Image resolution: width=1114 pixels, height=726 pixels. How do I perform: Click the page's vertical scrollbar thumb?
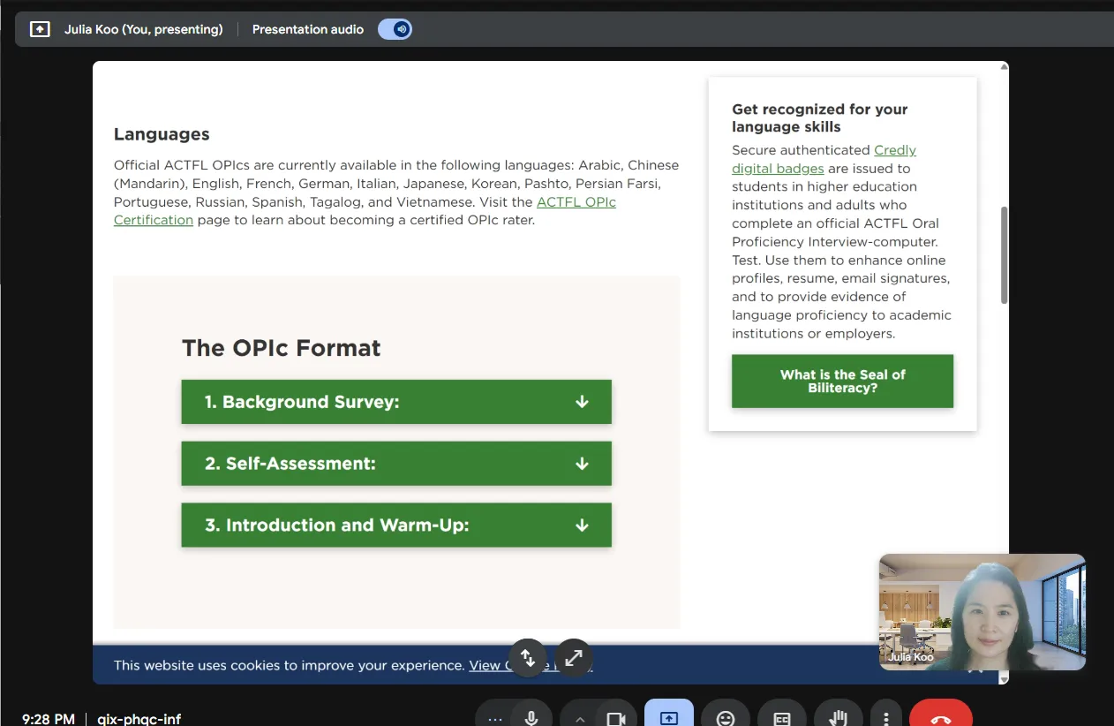1004,255
